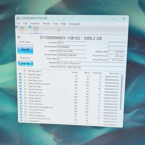Screen dimensions: 145x145
Task: Select the Load/Unload Cycle Count attribute name
Action: (x=39, y=119)
